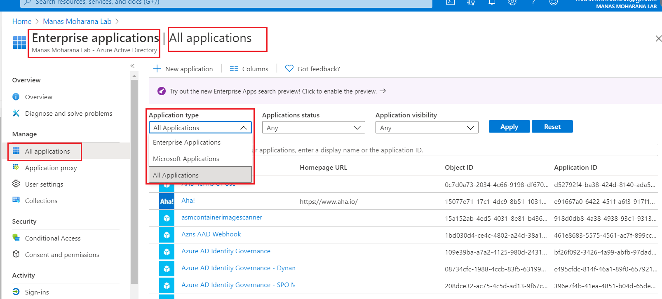Open the Columns chooser
The image size is (662, 299).
pyautogui.click(x=249, y=69)
